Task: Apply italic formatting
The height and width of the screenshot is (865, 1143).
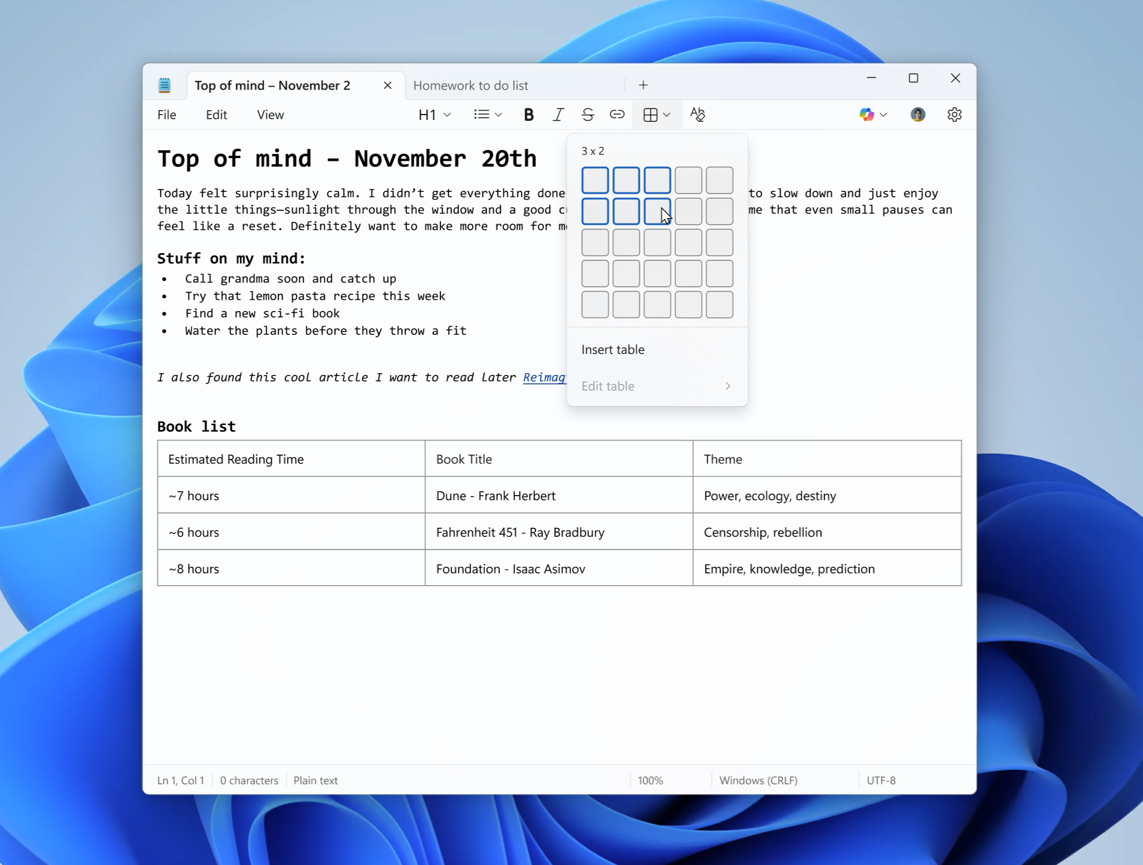Action: click(558, 115)
